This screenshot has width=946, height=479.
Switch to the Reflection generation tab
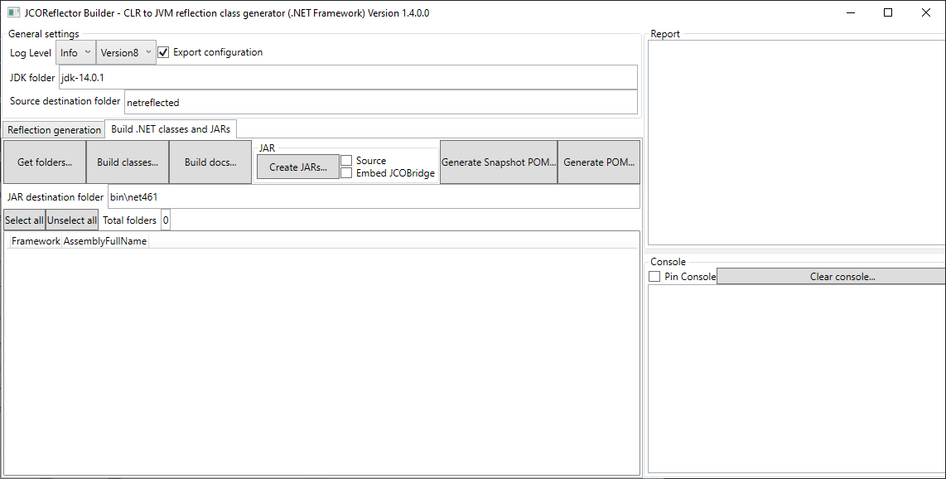tap(55, 130)
